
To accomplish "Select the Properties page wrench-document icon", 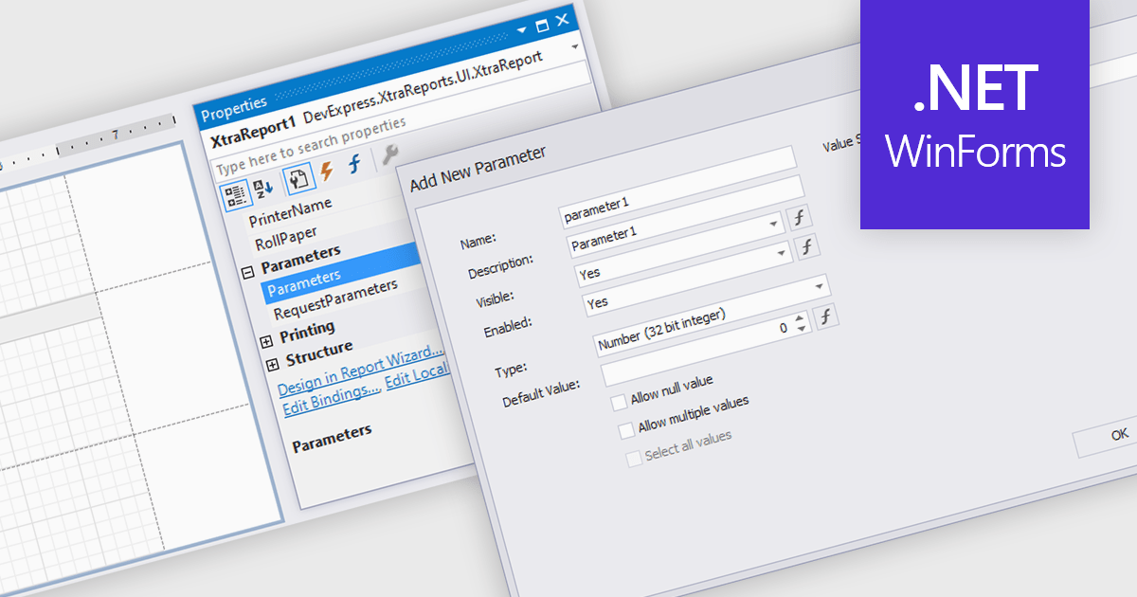I will (298, 179).
